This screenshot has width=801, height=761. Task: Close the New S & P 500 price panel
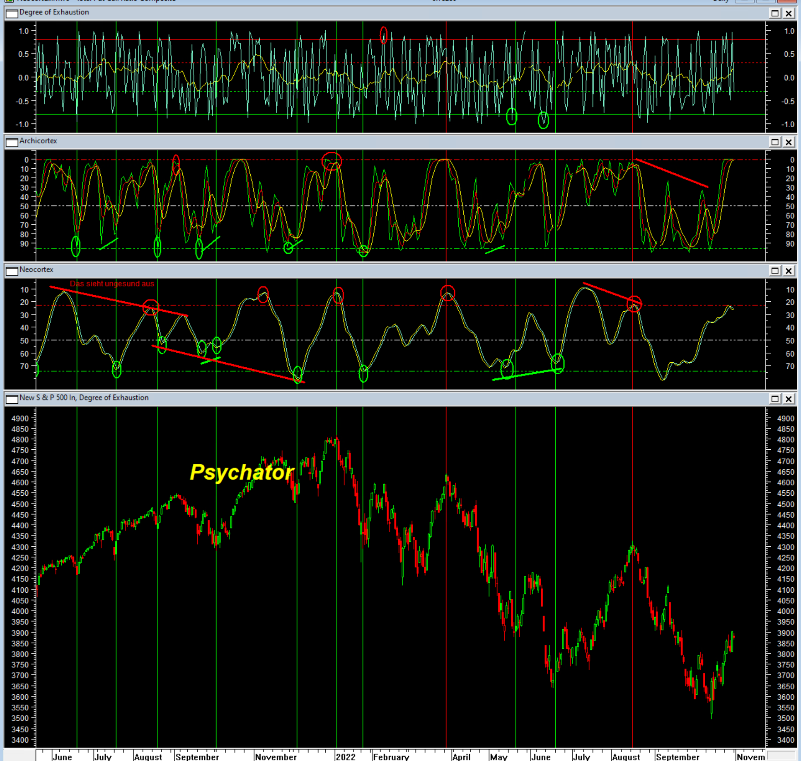pyautogui.click(x=789, y=399)
